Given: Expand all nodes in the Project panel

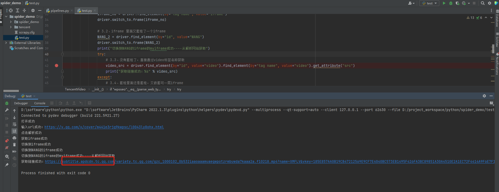Looking at the screenshot, I should (x=18, y=10).
